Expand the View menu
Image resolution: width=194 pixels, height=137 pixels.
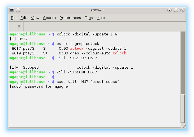tap(35, 18)
